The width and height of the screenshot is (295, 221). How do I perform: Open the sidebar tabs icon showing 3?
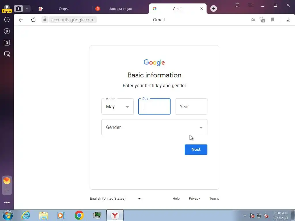7,43
